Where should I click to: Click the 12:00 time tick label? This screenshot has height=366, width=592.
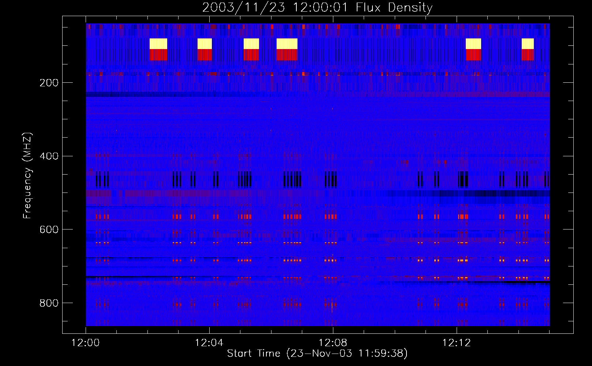[x=86, y=343]
